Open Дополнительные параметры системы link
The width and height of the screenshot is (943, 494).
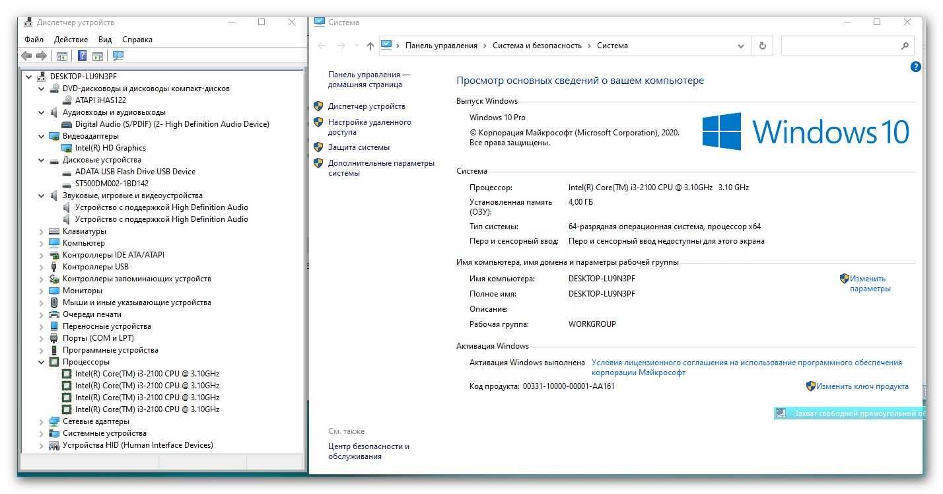[381, 168]
